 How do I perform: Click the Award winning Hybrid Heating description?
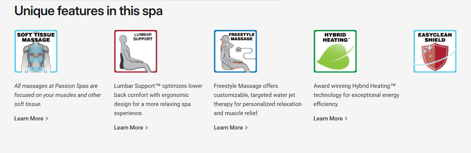[356, 95]
